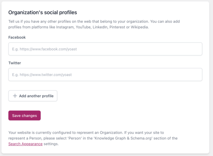Screen dimensions: 213x156
Task: Select the Twitter field label
Action: coord(15,63)
